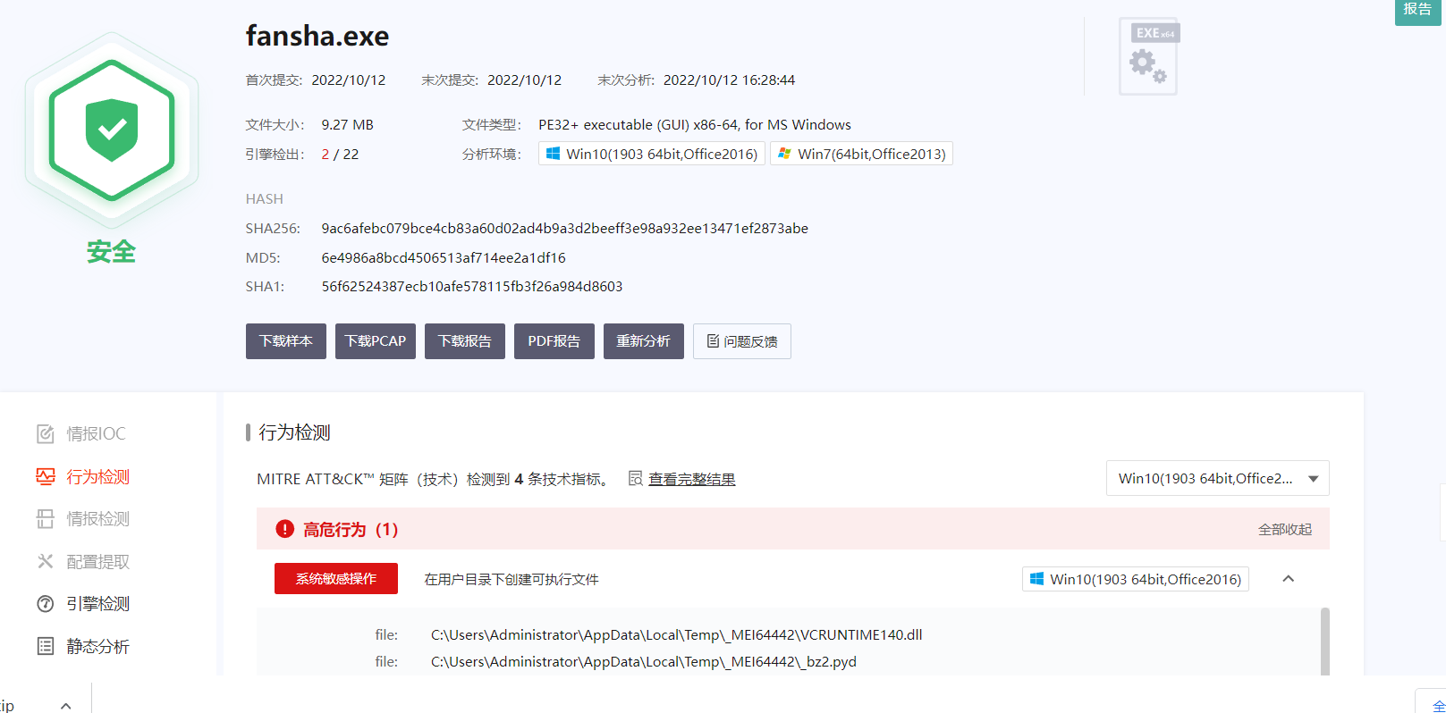Collapse all behaviors with 全部收起
Viewport: 1446px width, 713px height.
1284,529
